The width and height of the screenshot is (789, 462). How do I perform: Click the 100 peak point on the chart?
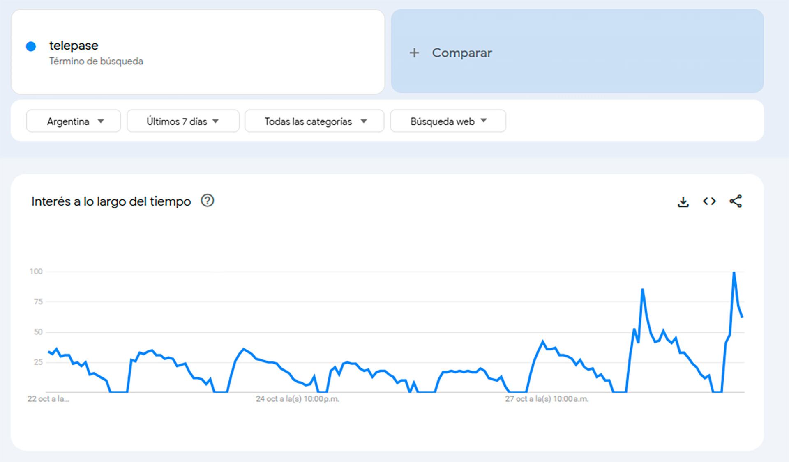(x=734, y=272)
